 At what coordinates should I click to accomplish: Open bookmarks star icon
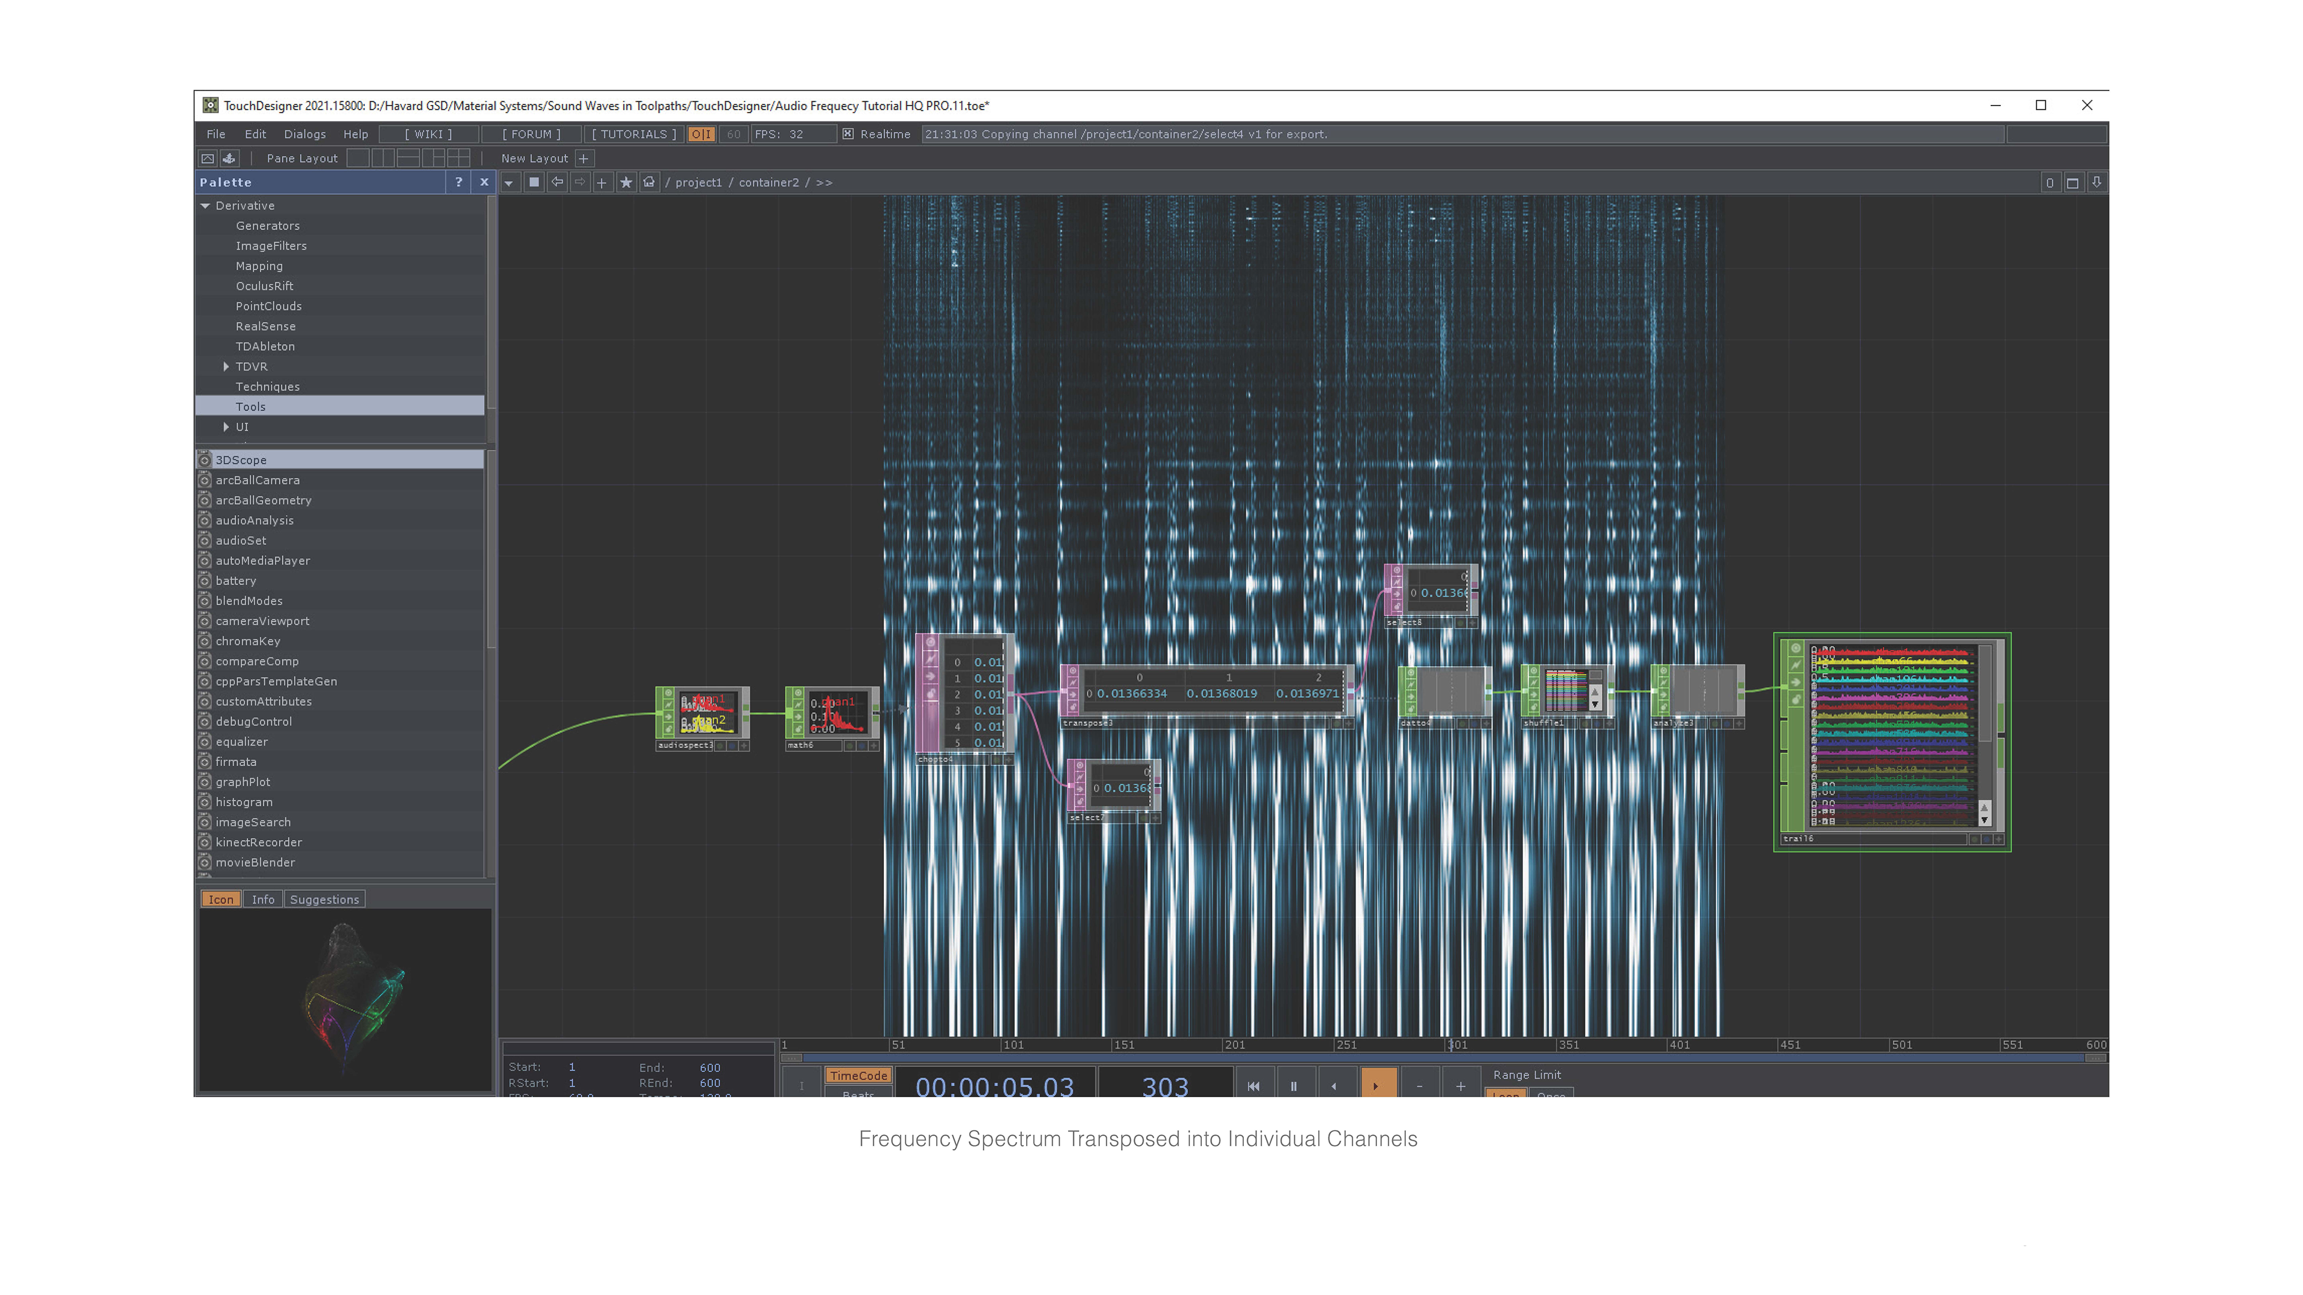626,182
